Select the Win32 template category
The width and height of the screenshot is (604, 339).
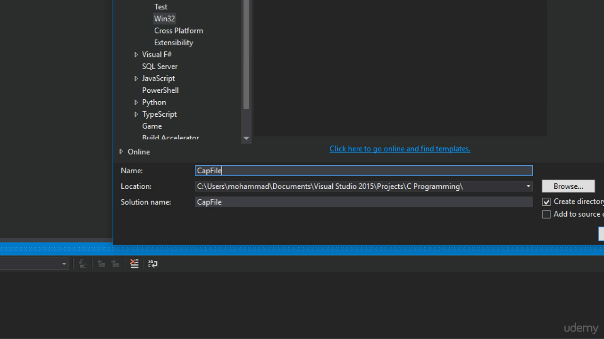164,19
